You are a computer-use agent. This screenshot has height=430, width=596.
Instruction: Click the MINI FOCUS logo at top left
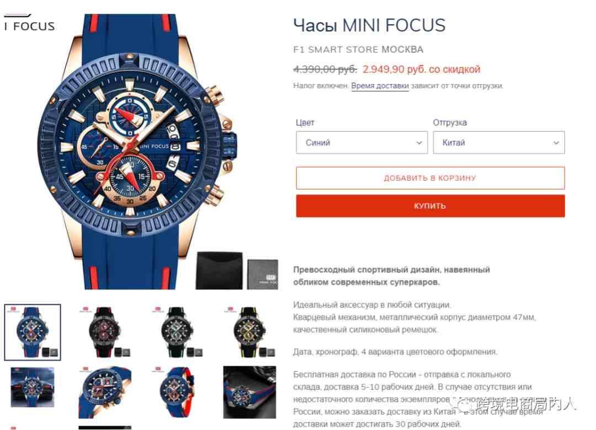click(x=30, y=24)
